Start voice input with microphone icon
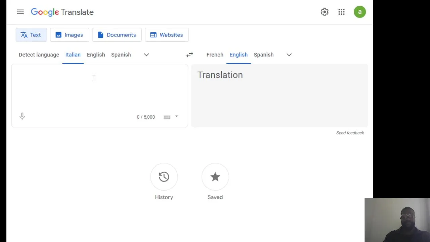This screenshot has width=430, height=242. click(x=22, y=116)
